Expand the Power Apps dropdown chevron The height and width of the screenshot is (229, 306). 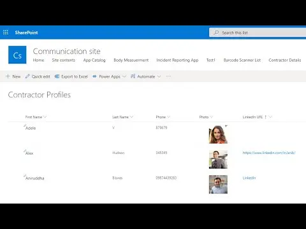click(124, 76)
